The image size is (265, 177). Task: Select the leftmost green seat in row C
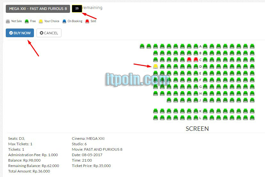pos(156,60)
